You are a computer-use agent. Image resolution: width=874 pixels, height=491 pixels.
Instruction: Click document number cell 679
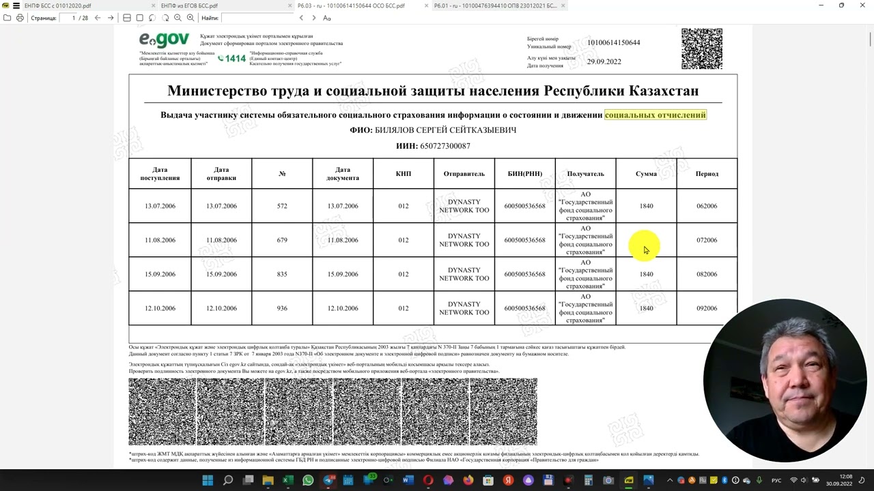[282, 240]
